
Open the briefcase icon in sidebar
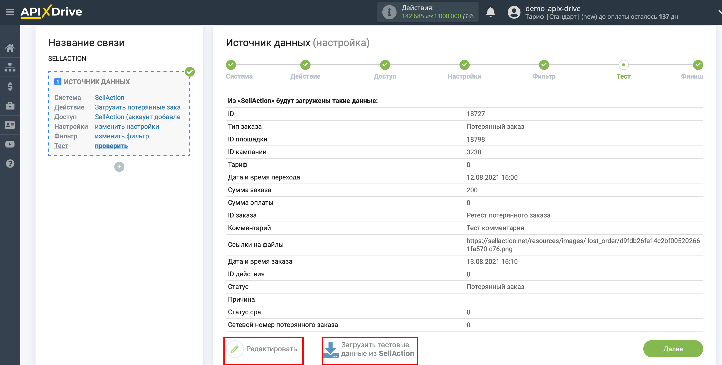(x=10, y=106)
